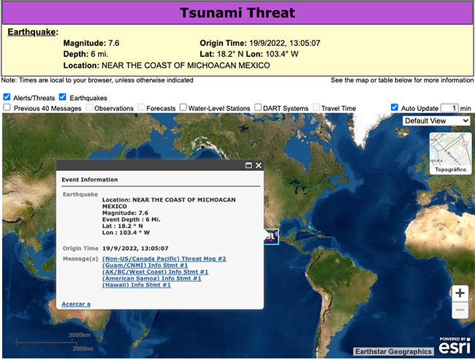Image resolution: width=475 pixels, height=360 pixels.
Task: Click the Acercar a zoom link
Action: [x=76, y=303]
